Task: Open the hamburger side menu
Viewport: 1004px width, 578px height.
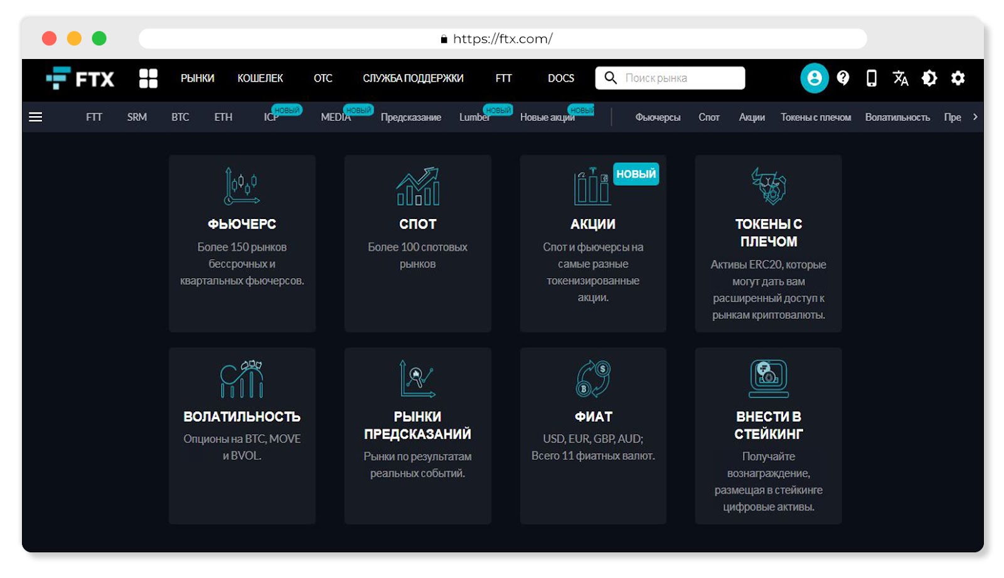Action: (36, 117)
